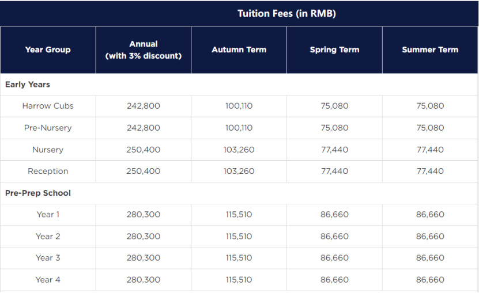The height and width of the screenshot is (293, 479).
Task: Select the Year Group column header
Action: pos(48,50)
